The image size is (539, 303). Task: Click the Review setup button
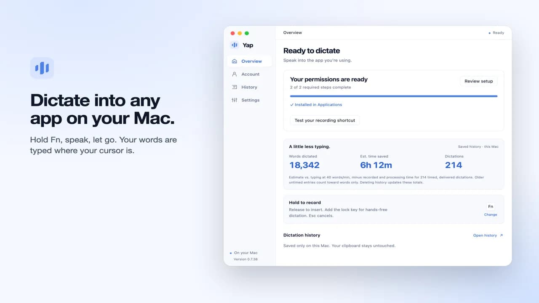coord(478,81)
